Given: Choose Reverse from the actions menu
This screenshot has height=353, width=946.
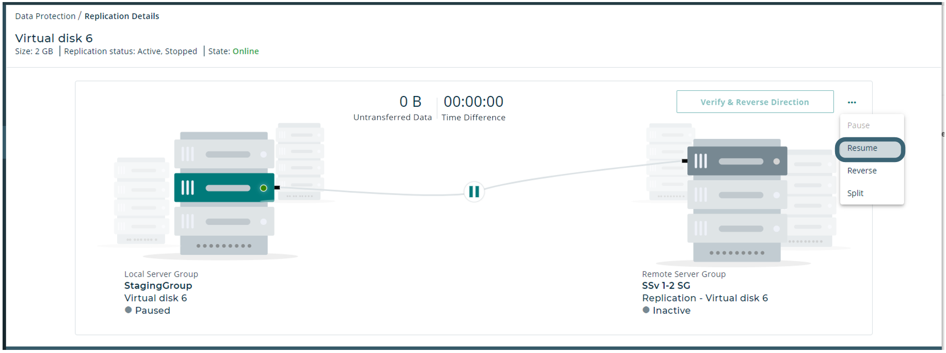Looking at the screenshot, I should pyautogui.click(x=862, y=171).
